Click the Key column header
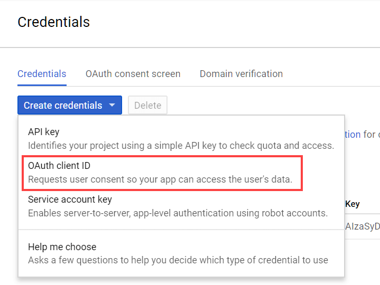The height and width of the screenshot is (285, 380). (353, 204)
